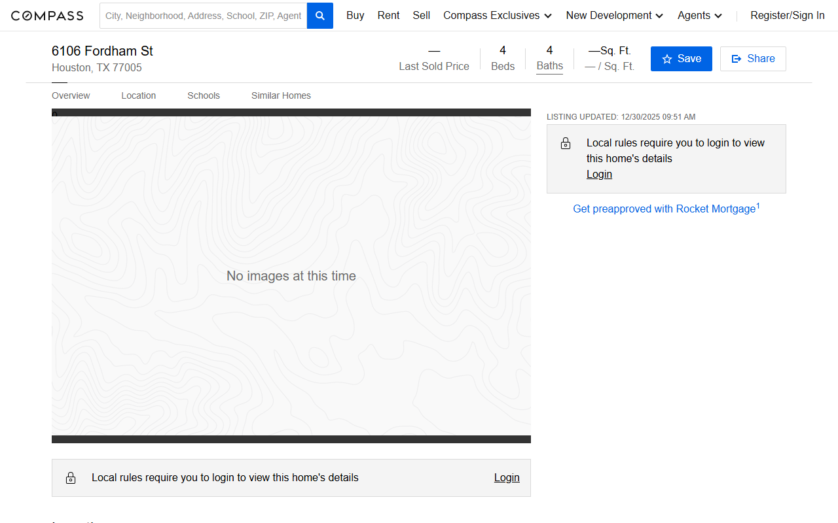The height and width of the screenshot is (523, 838).
Task: Click the No images placeholder area
Action: pos(291,276)
